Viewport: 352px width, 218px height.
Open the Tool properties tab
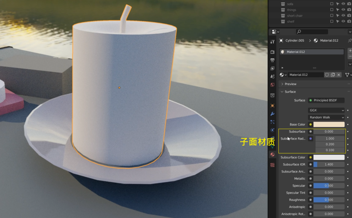(x=272, y=42)
